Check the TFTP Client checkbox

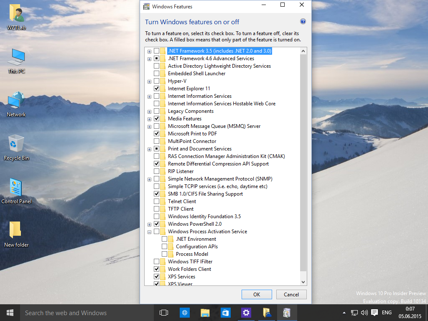156,209
